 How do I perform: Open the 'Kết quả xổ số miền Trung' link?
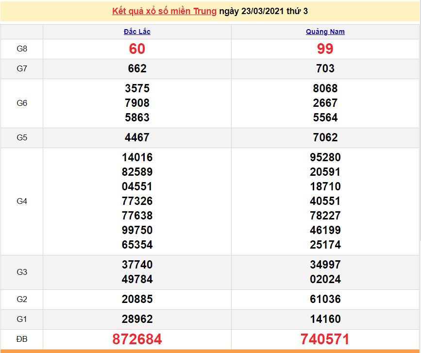tap(164, 11)
